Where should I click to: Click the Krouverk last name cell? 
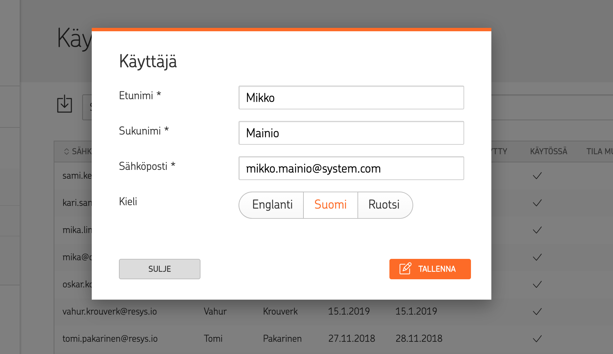click(280, 312)
